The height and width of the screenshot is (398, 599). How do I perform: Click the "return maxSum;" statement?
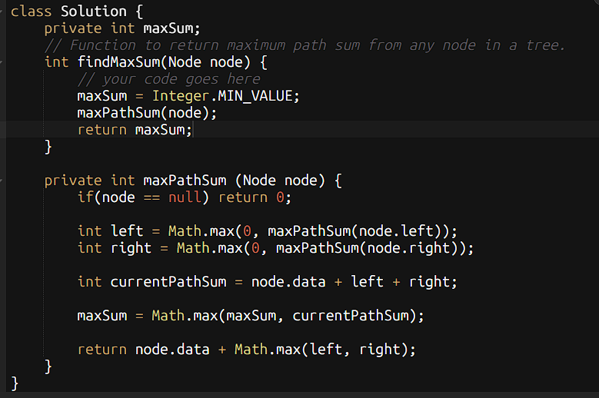[x=135, y=130]
